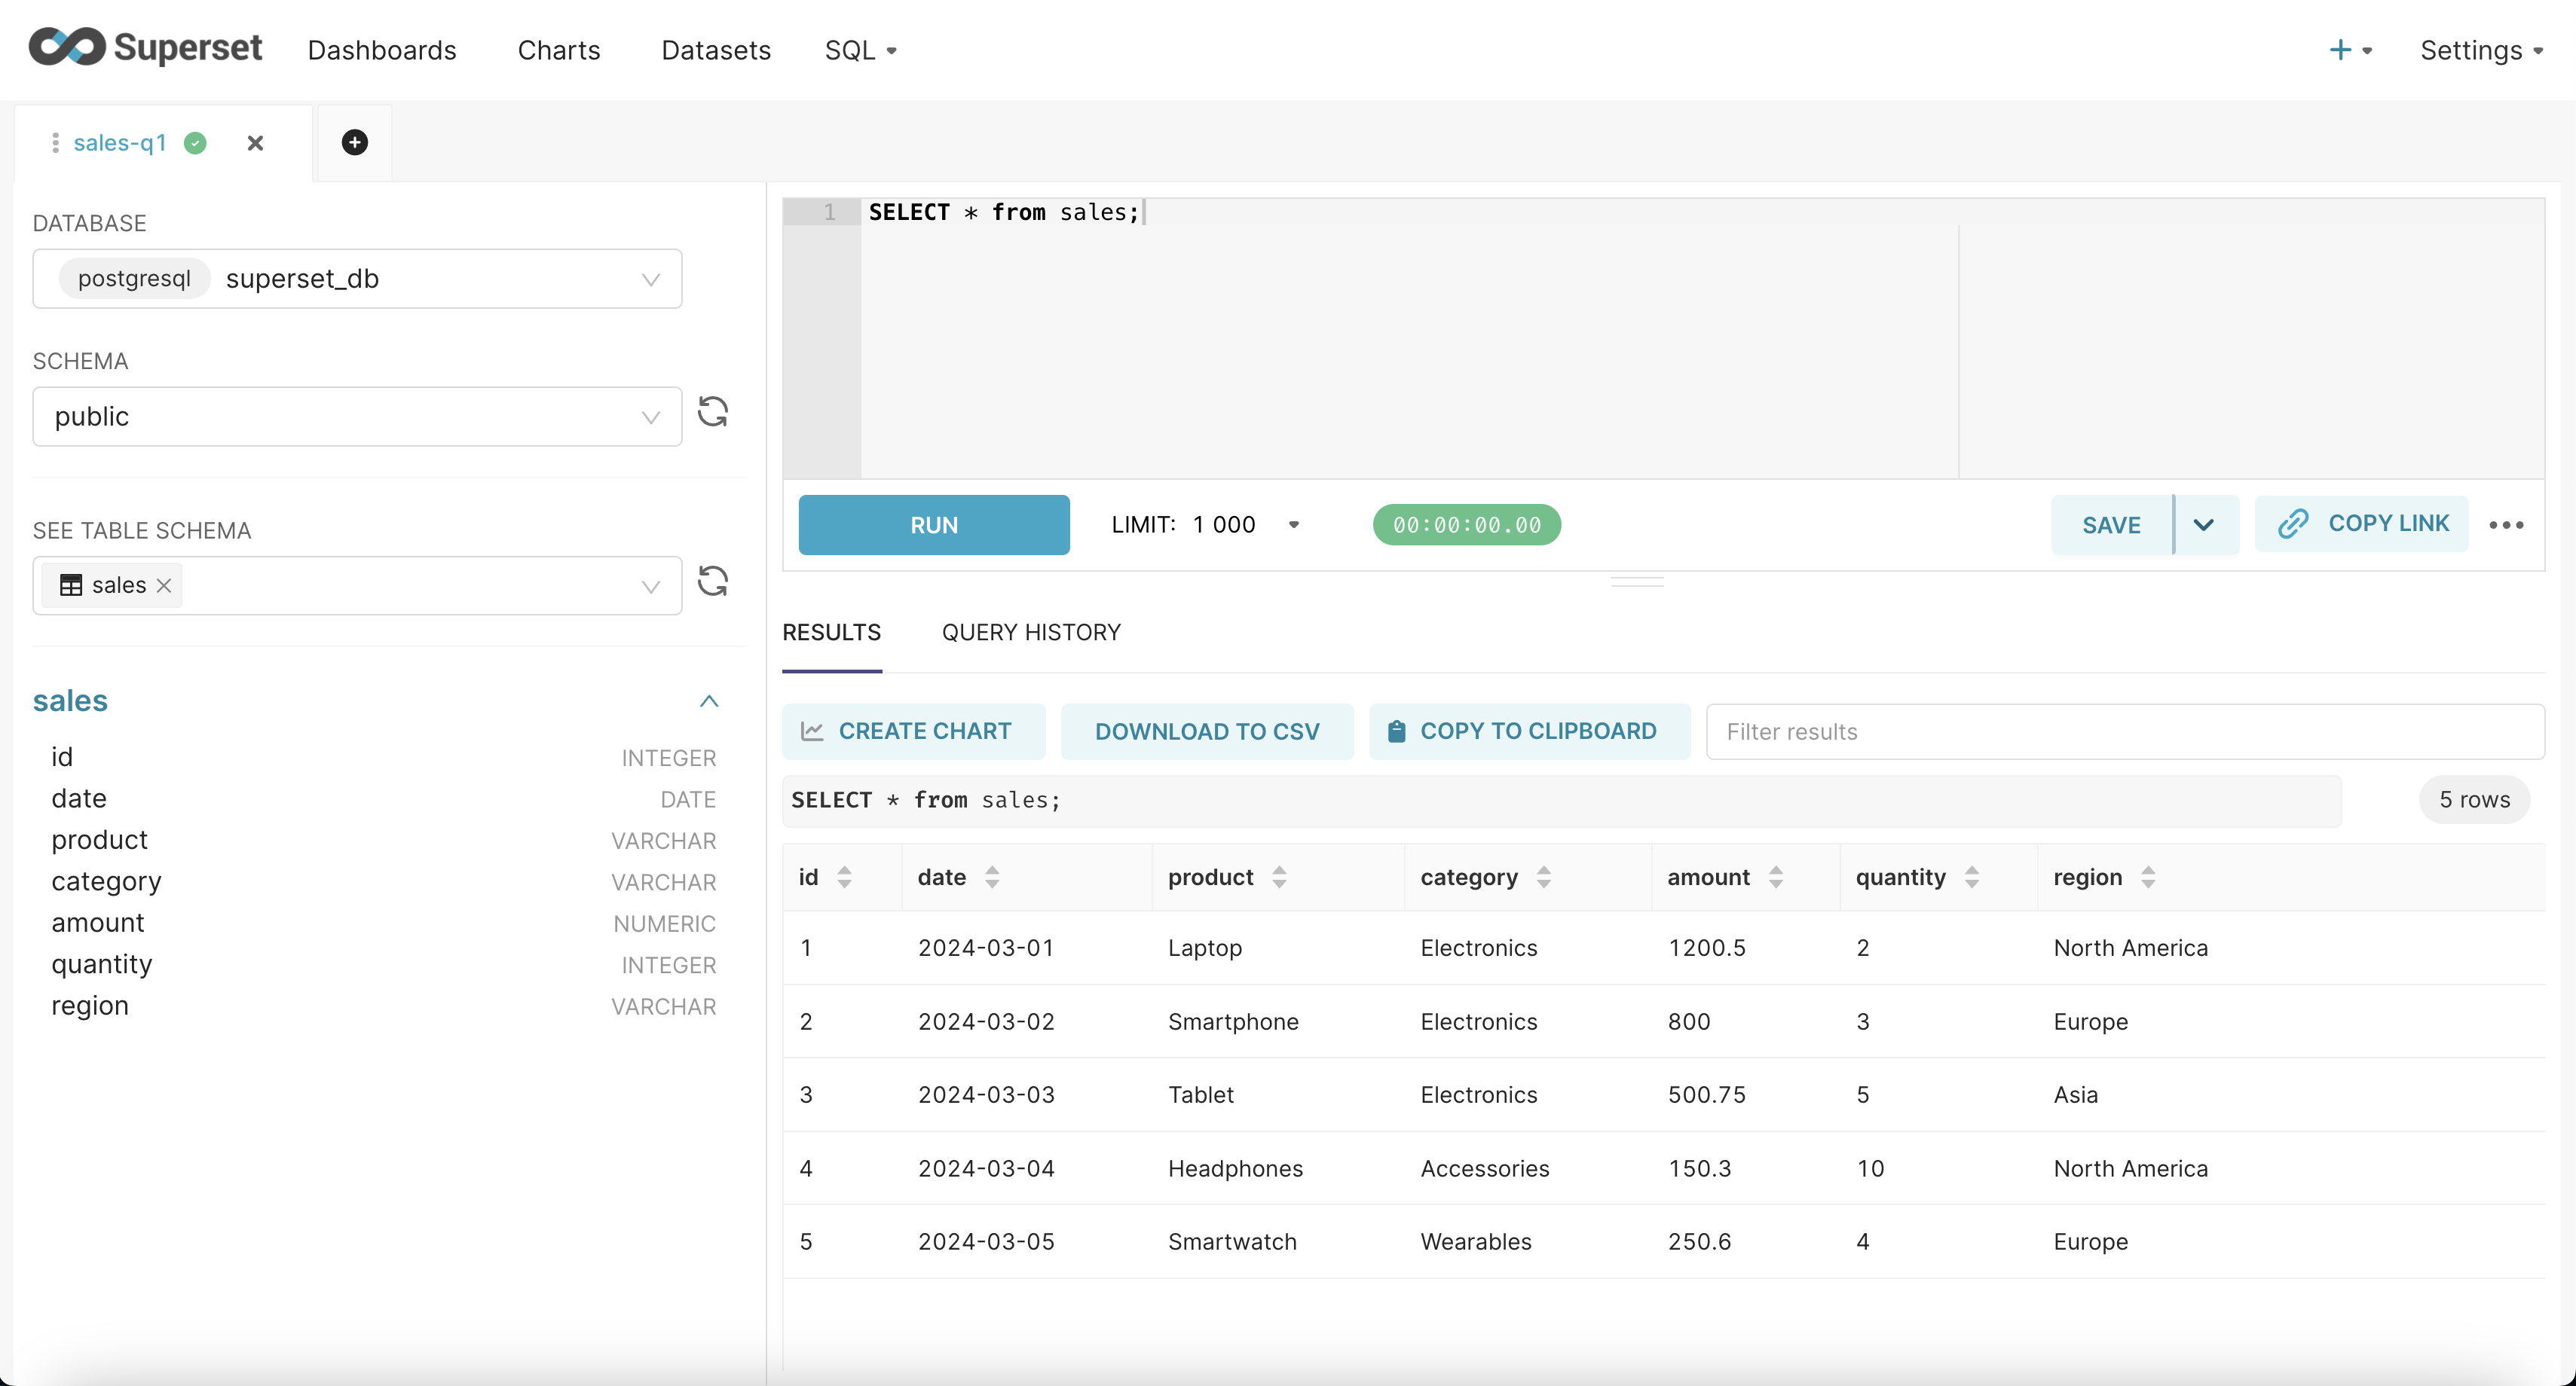This screenshot has width=2576, height=1386.
Task: Collapse the sales table column list
Action: [x=709, y=701]
